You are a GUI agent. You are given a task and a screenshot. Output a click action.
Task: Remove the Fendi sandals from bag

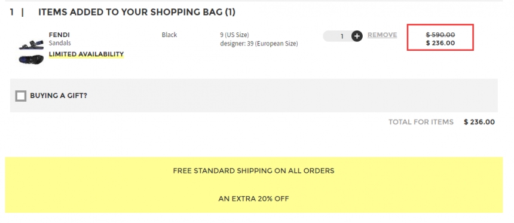[383, 35]
